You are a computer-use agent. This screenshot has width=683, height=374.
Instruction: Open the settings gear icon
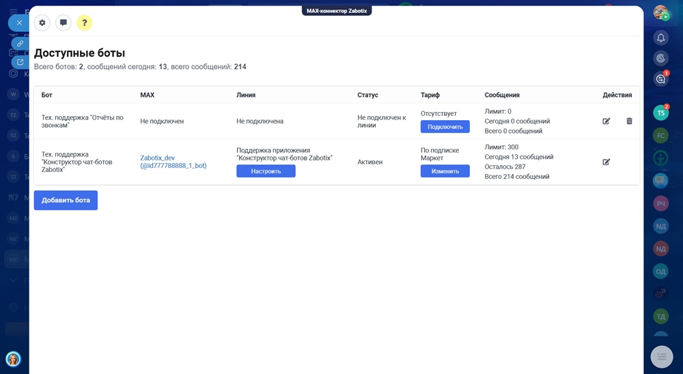click(x=42, y=23)
